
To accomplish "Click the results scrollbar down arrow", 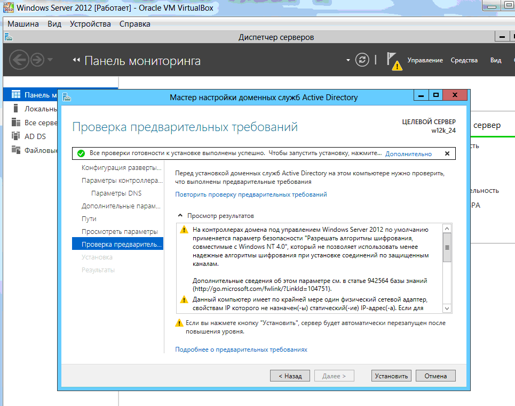I will pyautogui.click(x=447, y=308).
